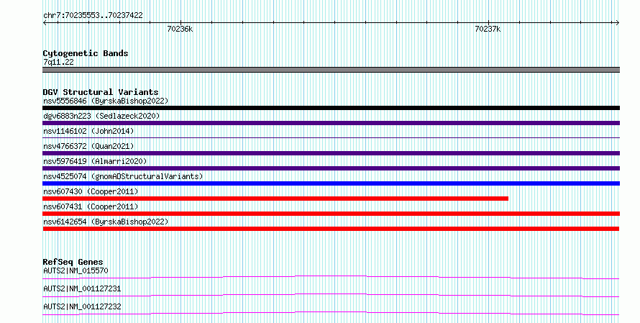Open nsv1146102 (John2014) variant label
Image resolution: width=640 pixels, height=323 pixels.
point(88,131)
